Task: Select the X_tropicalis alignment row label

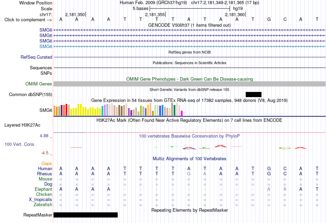Action: click(40, 200)
